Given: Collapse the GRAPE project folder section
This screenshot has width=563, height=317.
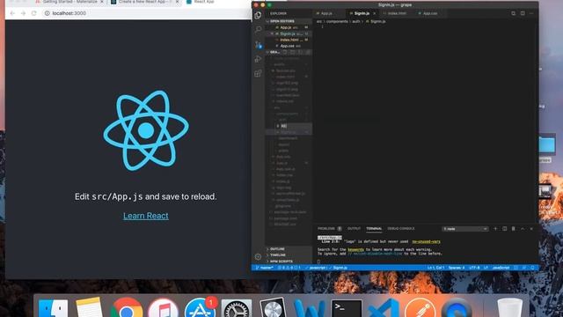Looking at the screenshot, I should (x=274, y=52).
